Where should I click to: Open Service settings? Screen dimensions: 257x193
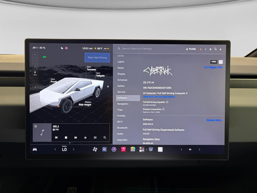[x=121, y=92]
